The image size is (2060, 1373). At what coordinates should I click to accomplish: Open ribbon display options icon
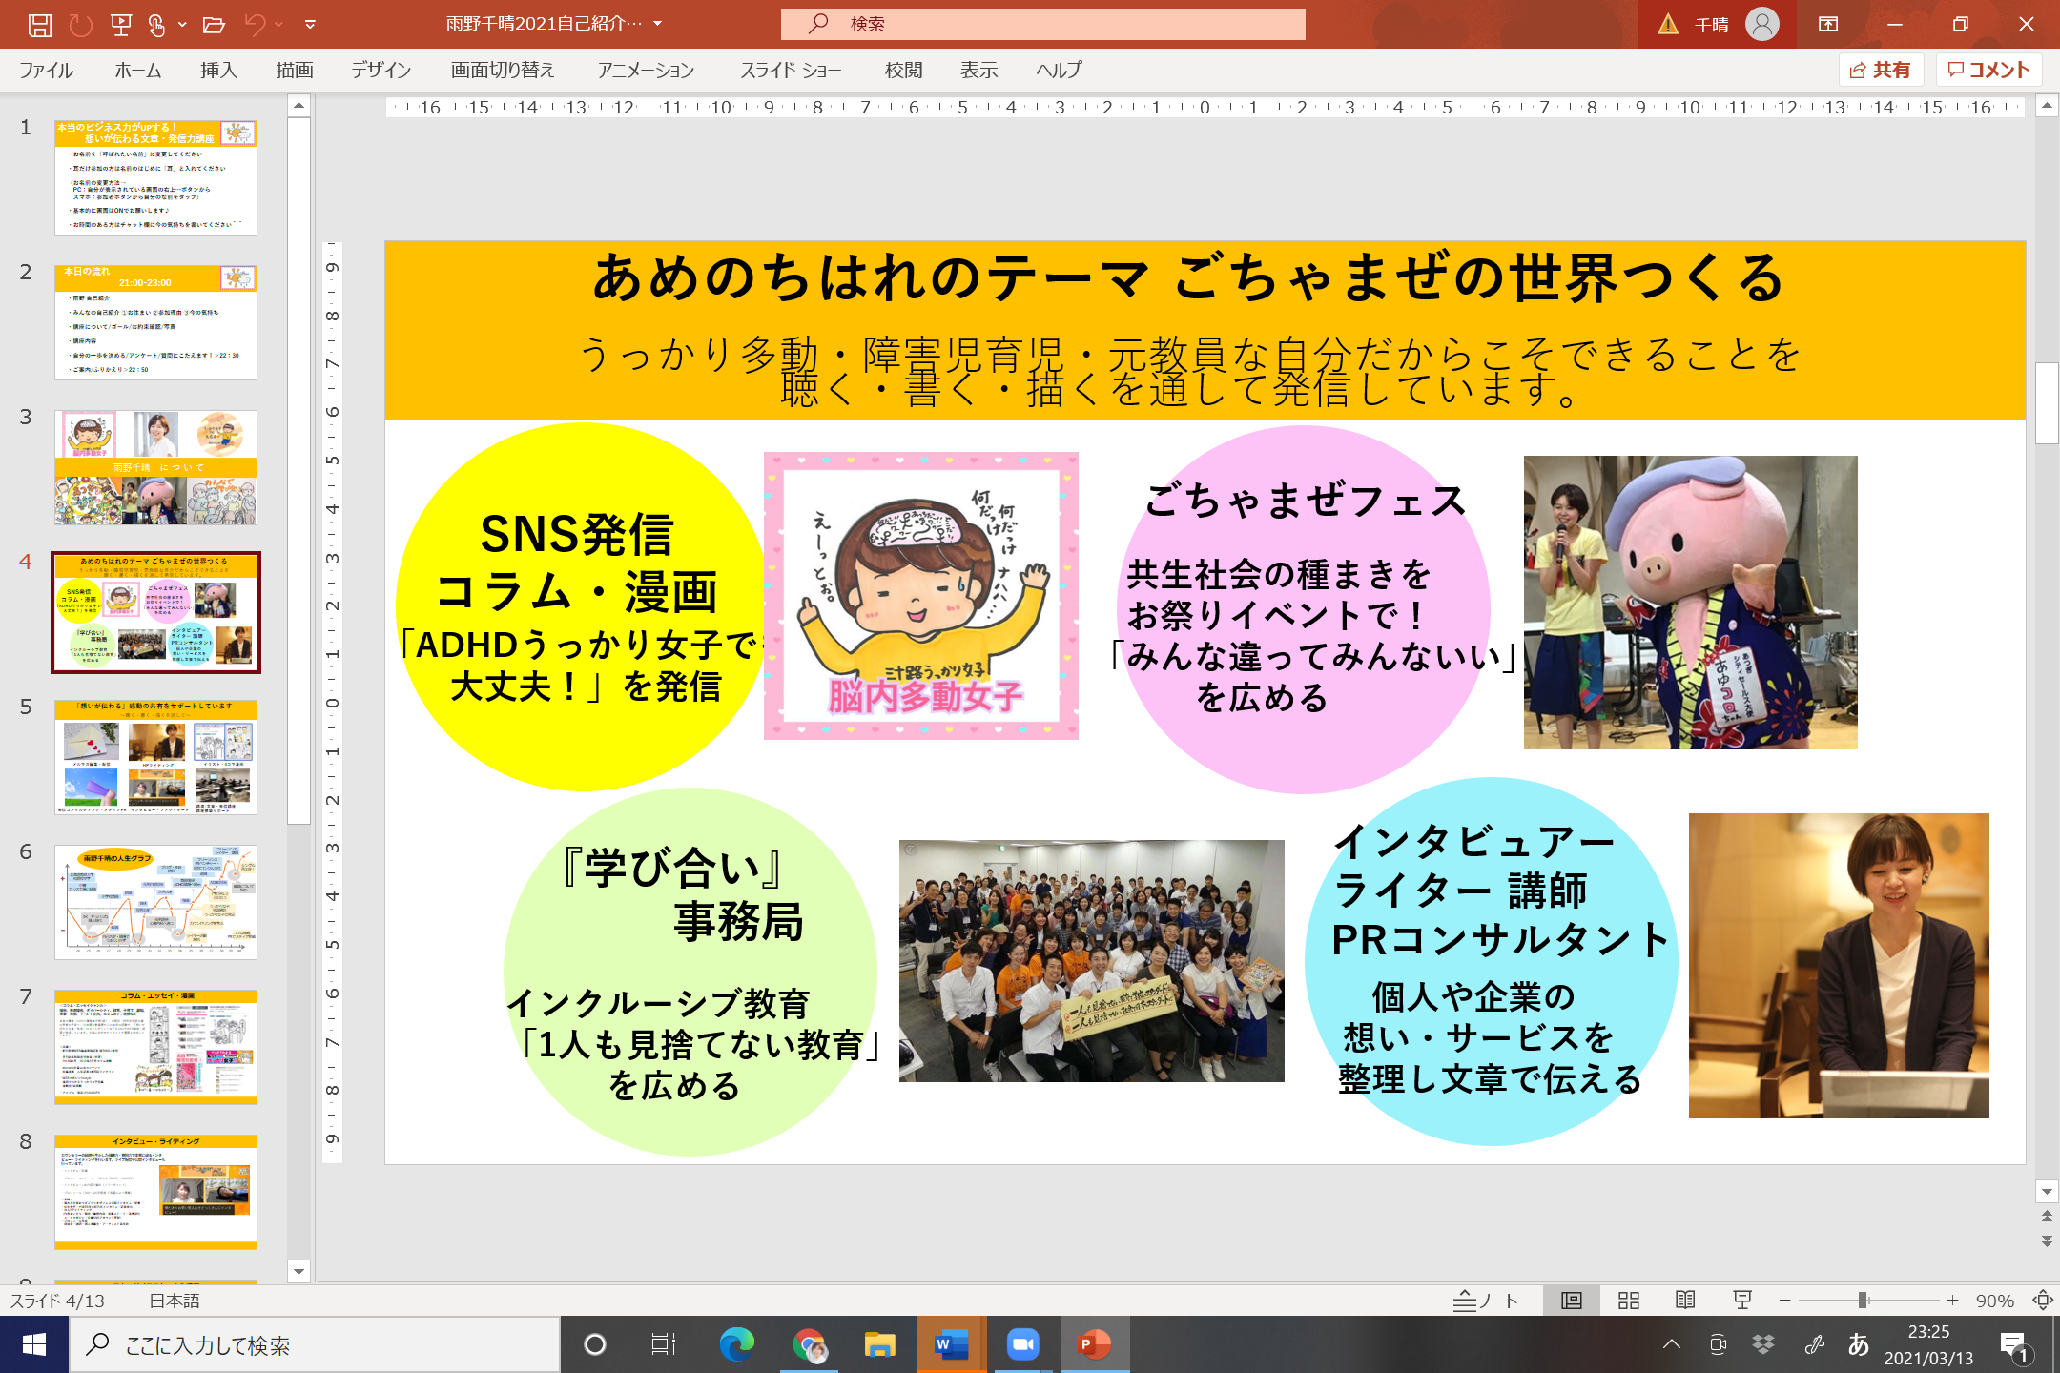coord(1828,25)
